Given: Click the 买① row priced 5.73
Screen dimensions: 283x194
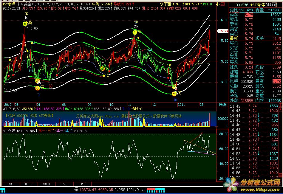Looking at the screenshot, I should click(255, 43).
